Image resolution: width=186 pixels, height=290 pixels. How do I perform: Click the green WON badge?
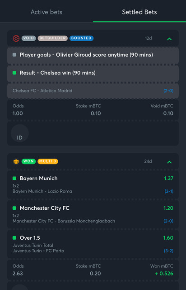28,161
